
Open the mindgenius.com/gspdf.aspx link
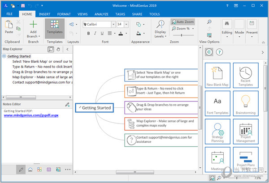click(31, 115)
